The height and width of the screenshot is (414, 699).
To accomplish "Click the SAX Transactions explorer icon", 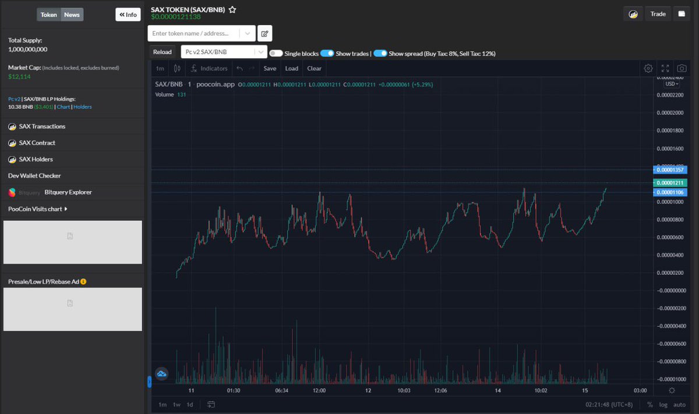I will pos(12,126).
